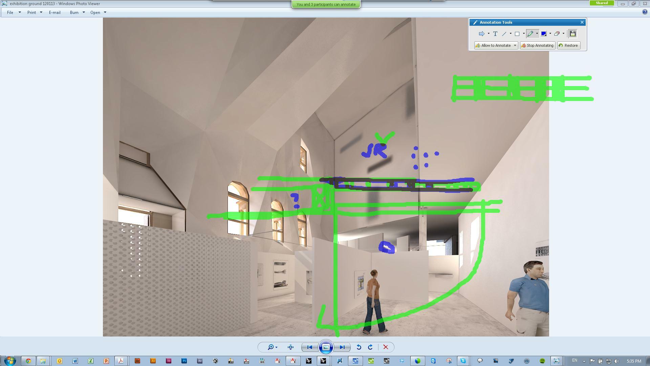This screenshot has height=366, width=650.
Task: Open the File menu
Action: (x=14, y=13)
